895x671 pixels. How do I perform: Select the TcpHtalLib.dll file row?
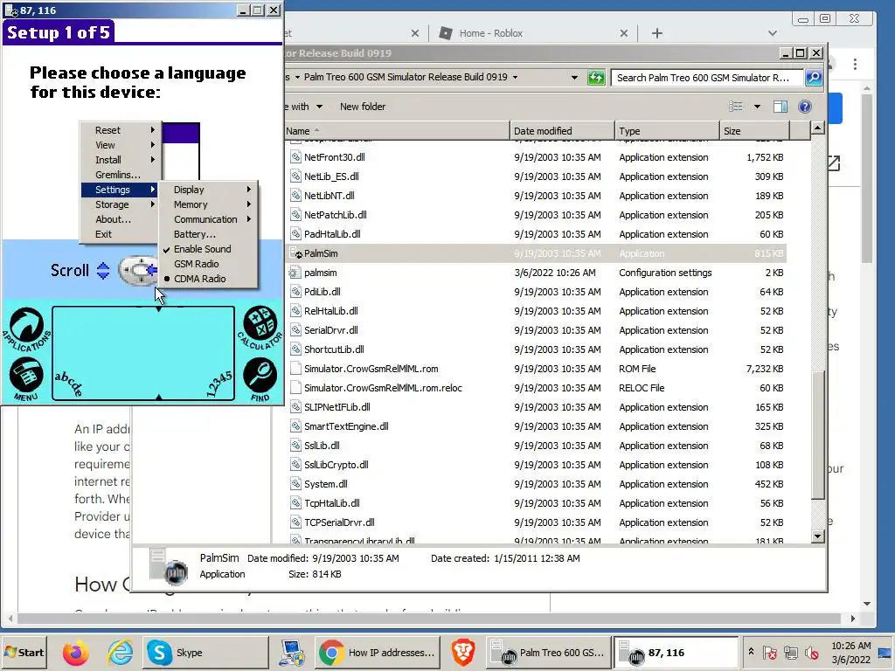[x=537, y=503]
